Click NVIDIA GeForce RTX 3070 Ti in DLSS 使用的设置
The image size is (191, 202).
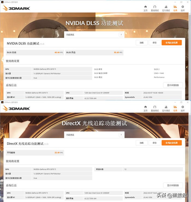tap(45, 69)
